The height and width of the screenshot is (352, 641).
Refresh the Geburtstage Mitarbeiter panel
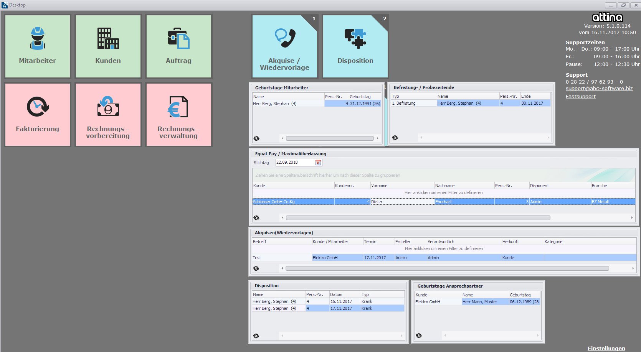pos(256,138)
